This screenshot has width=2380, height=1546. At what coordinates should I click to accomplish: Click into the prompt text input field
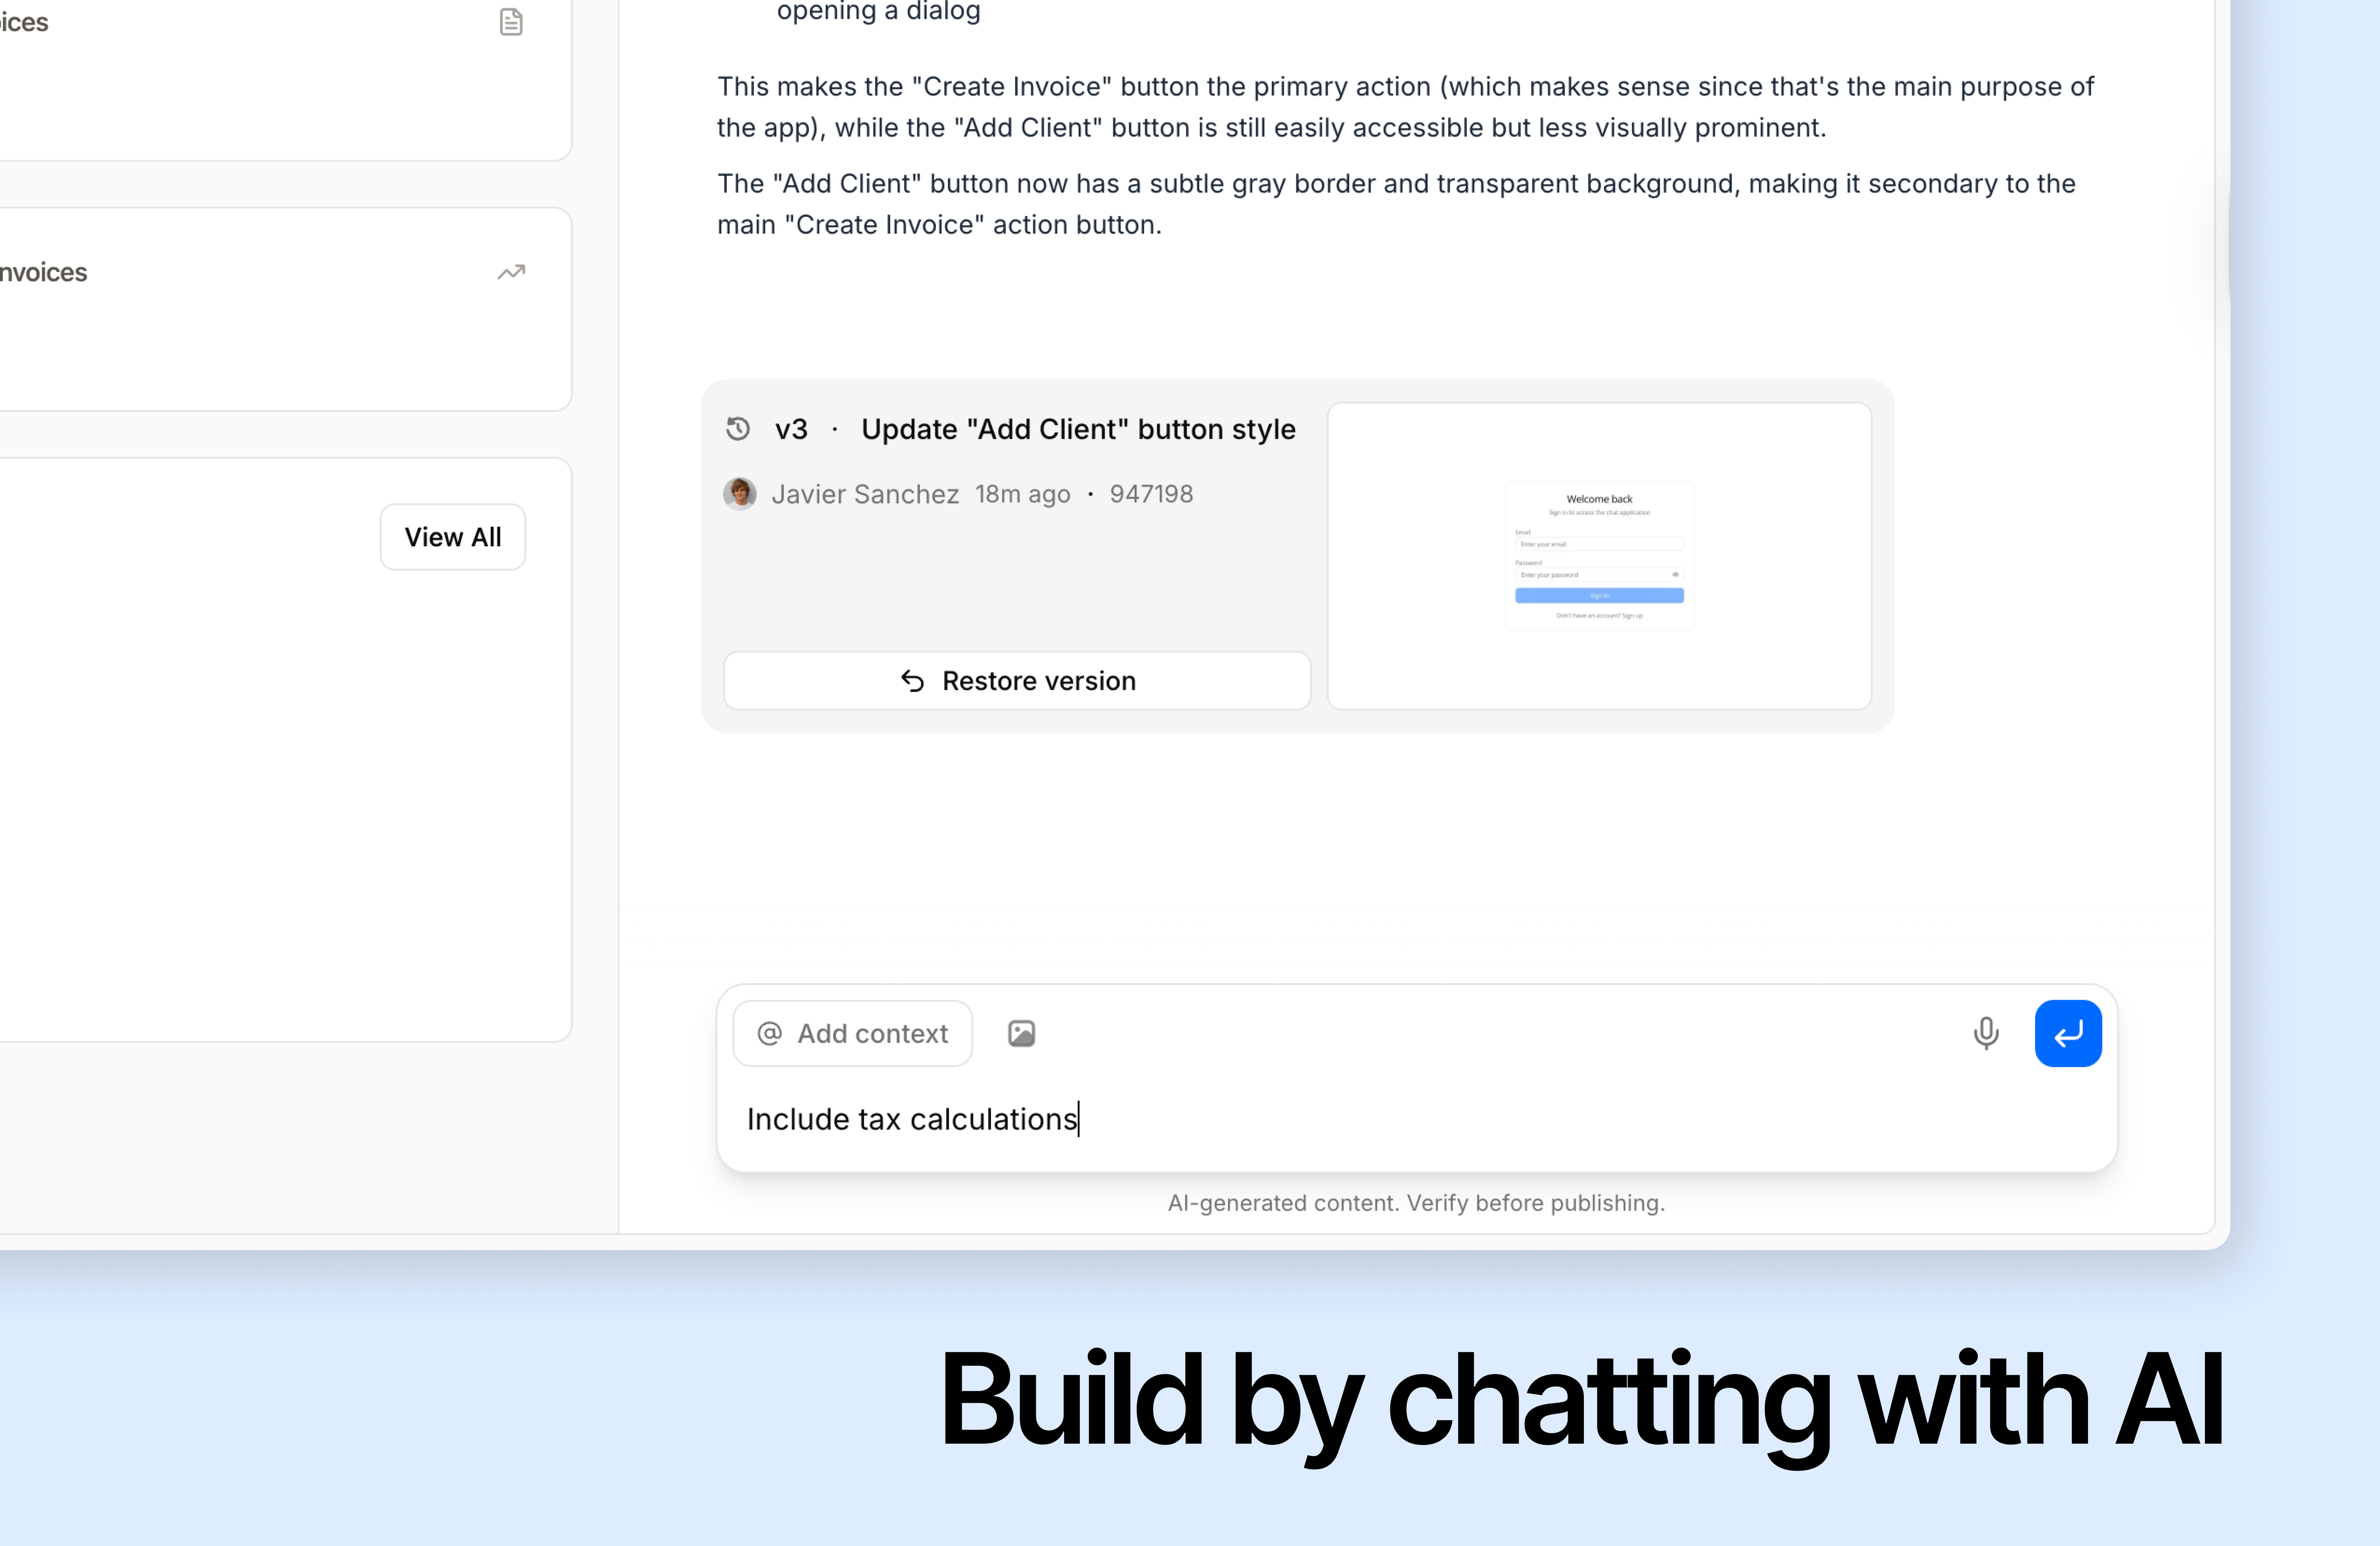1400,1119
